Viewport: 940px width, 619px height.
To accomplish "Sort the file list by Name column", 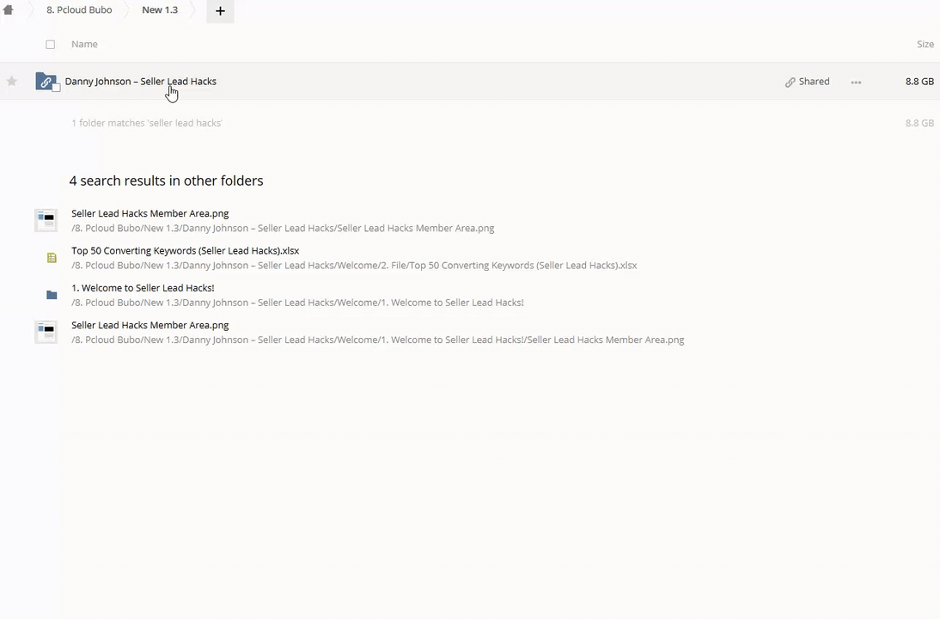I will point(84,44).
